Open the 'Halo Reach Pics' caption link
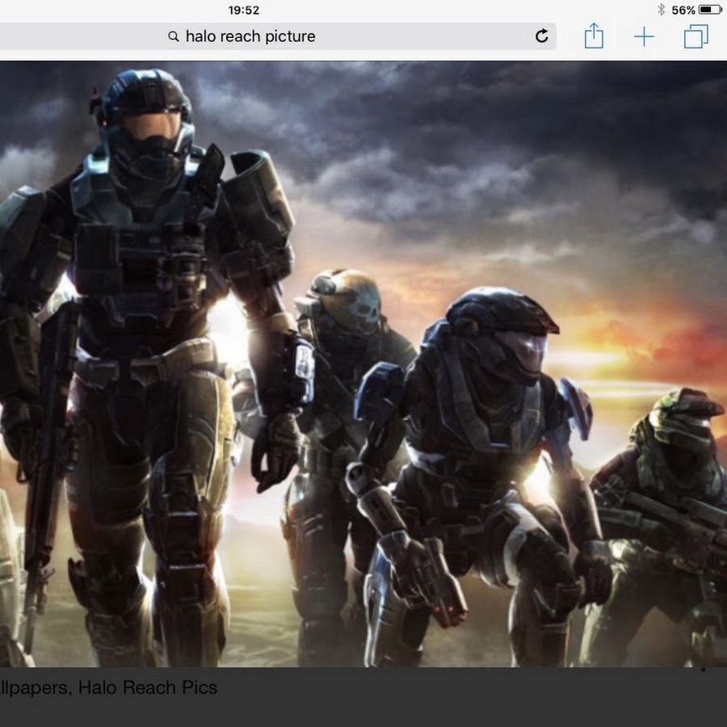The image size is (727, 727). pyautogui.click(x=147, y=687)
